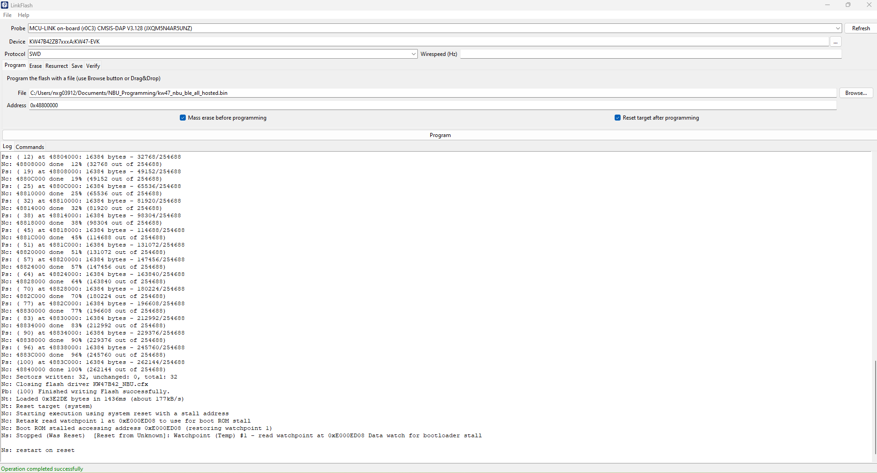The image size is (877, 473).
Task: Switch to the Verify tab
Action: coord(93,66)
